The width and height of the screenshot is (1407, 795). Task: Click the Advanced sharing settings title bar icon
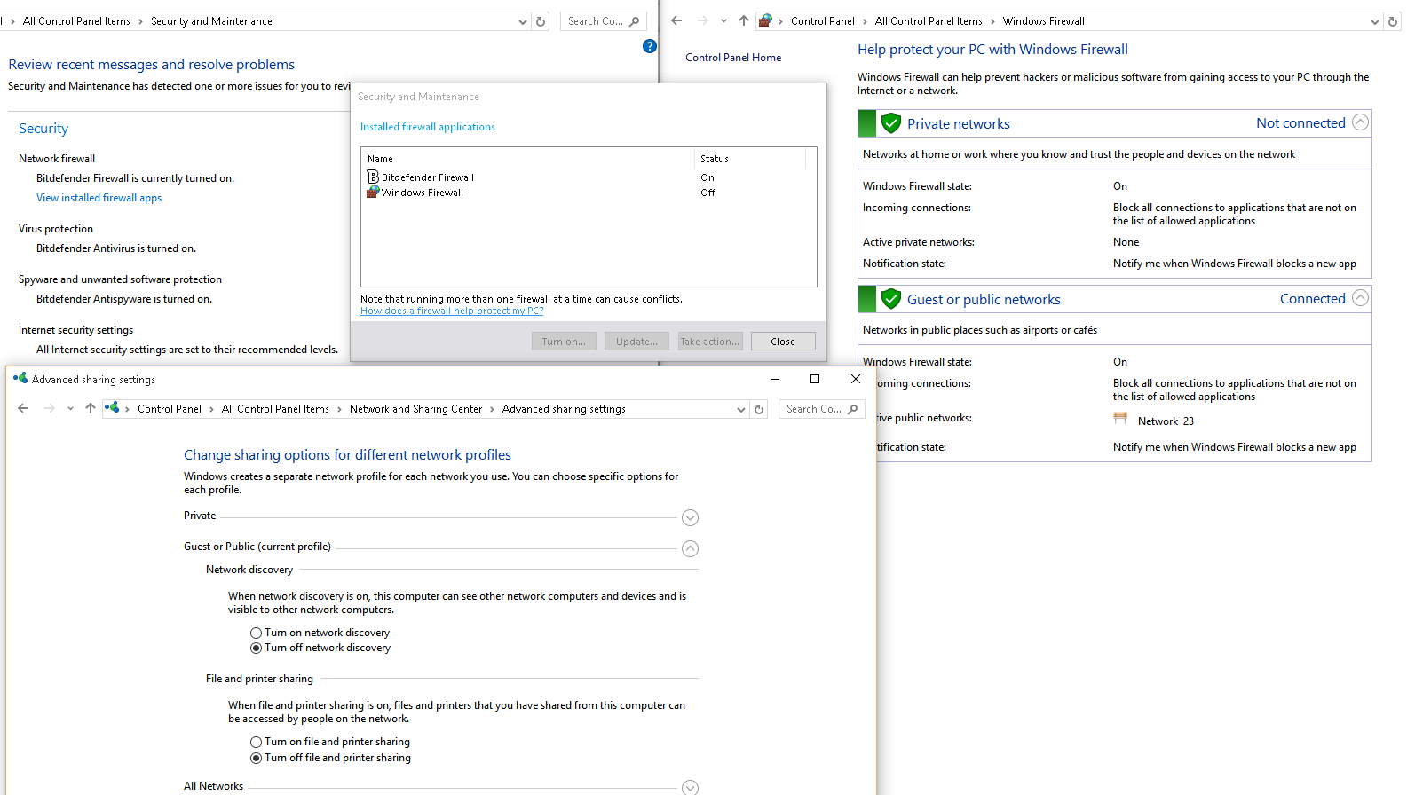click(20, 379)
